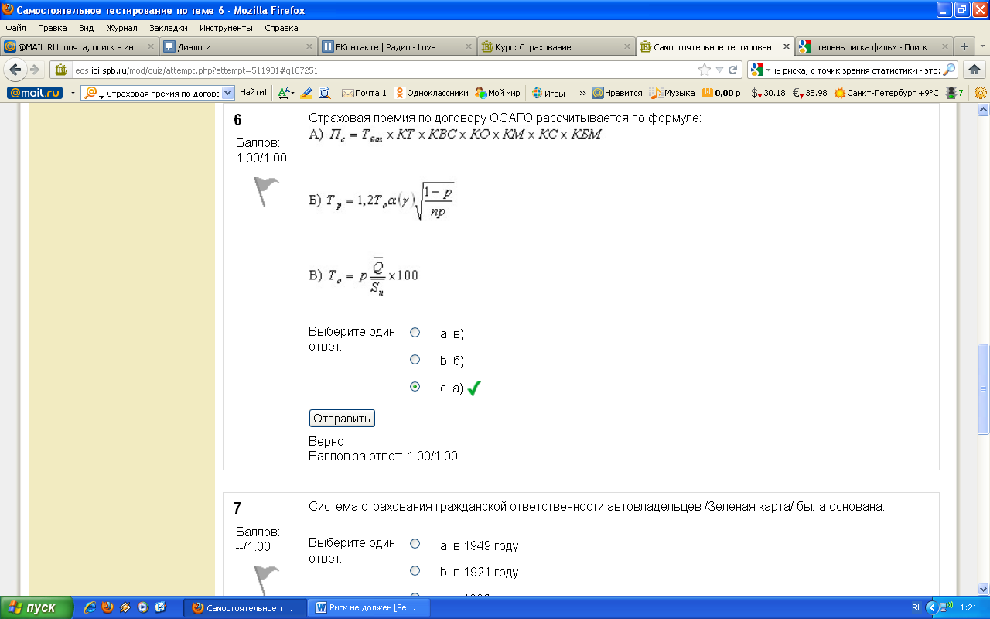Choose answer a. в 1949 году
Viewport: 990px width, 619px height.
(x=415, y=544)
